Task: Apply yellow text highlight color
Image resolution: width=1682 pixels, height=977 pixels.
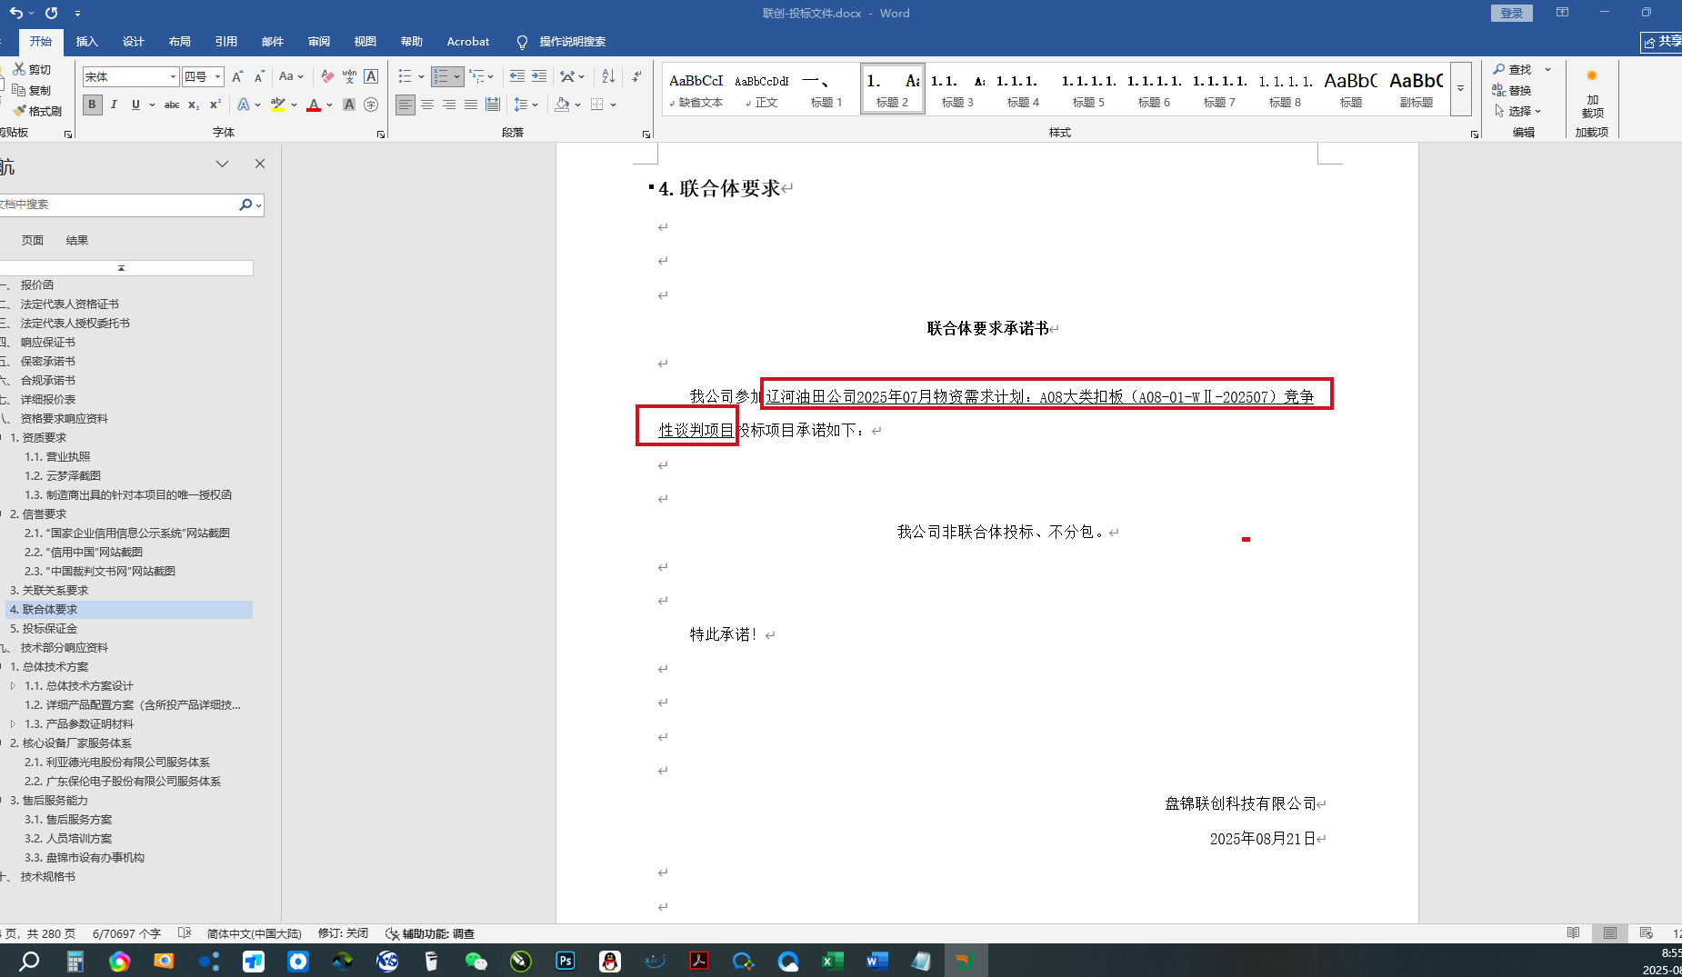Action: point(278,105)
